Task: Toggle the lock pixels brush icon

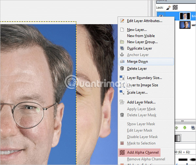Action: (168, 8)
